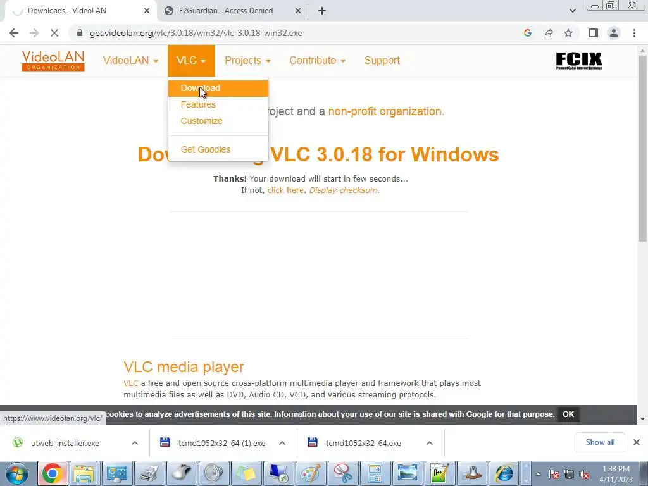
Task: Open the tab search dropdown arrow
Action: (x=572, y=11)
